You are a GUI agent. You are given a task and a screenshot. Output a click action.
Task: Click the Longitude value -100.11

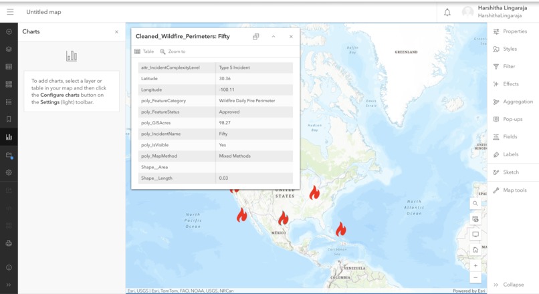(227, 90)
